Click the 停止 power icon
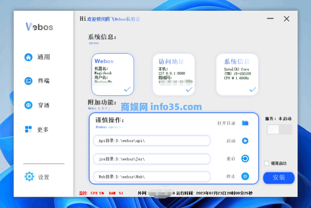 pyautogui.click(x=245, y=176)
